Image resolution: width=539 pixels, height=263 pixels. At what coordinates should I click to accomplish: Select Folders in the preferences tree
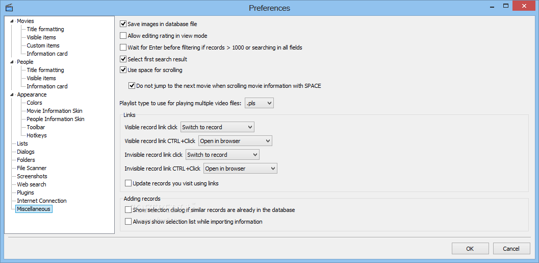(26, 160)
